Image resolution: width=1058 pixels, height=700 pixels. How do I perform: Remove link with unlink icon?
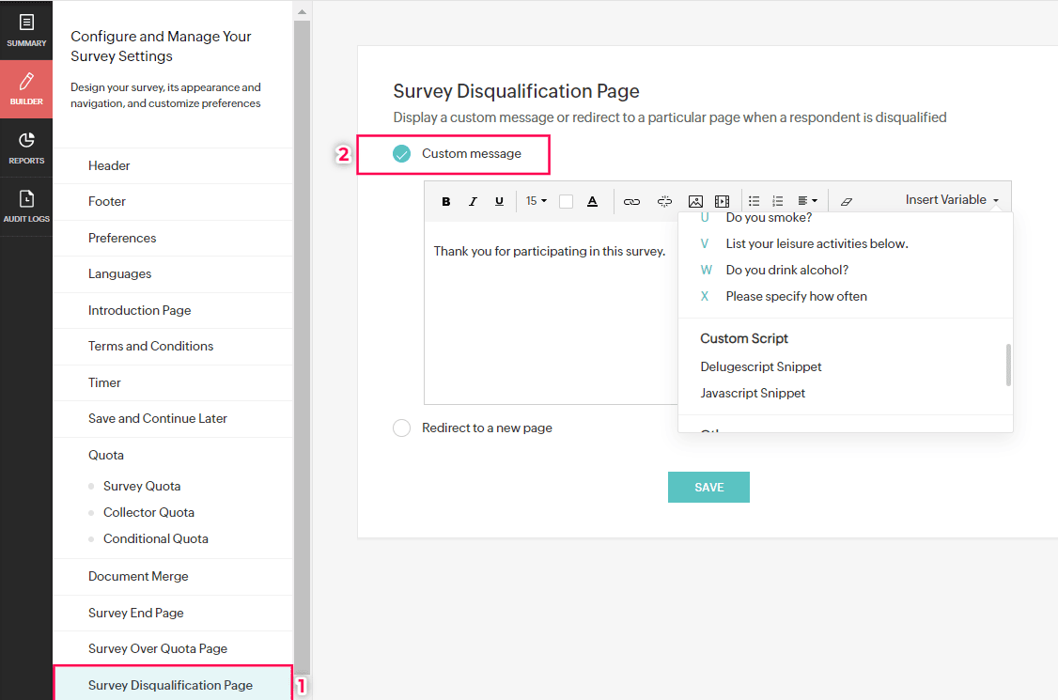[x=664, y=201]
